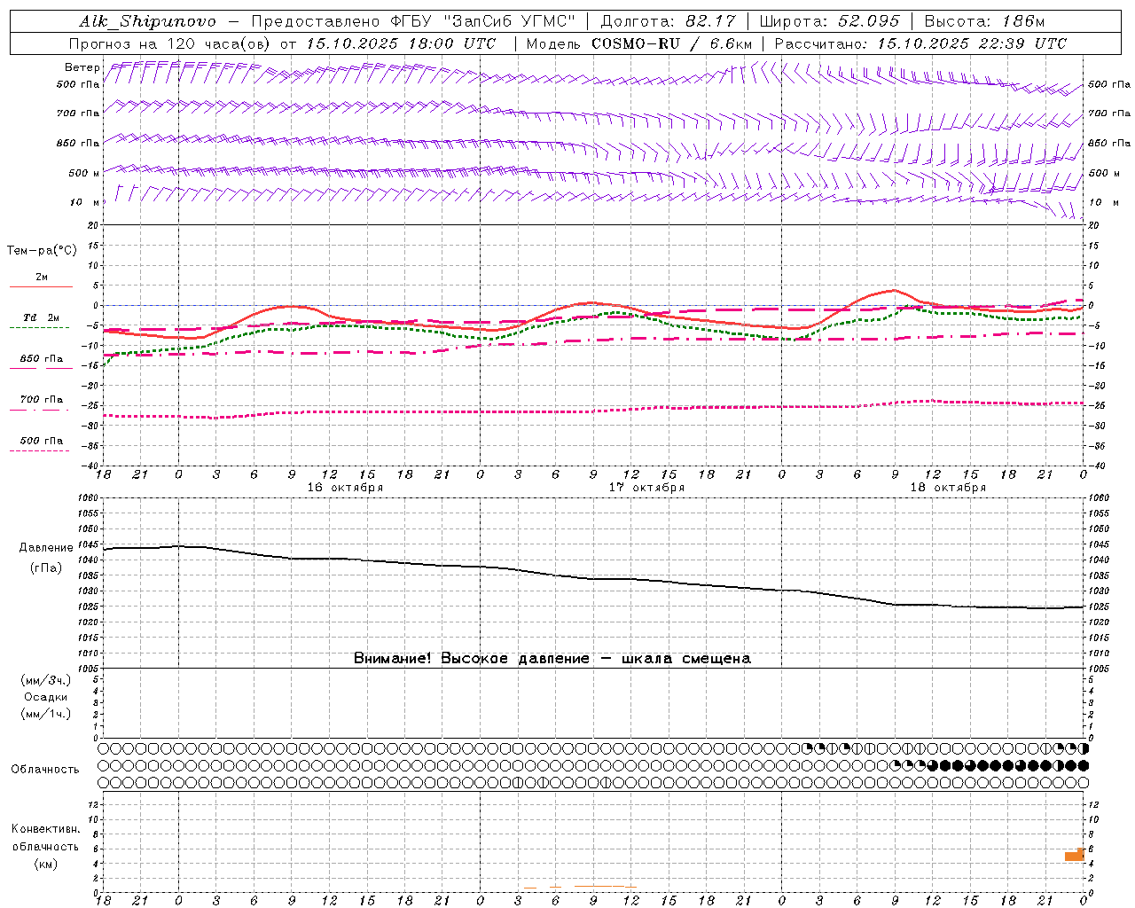The image size is (1135, 908).
Task: Click the 16 октября date label
Action: point(345,488)
